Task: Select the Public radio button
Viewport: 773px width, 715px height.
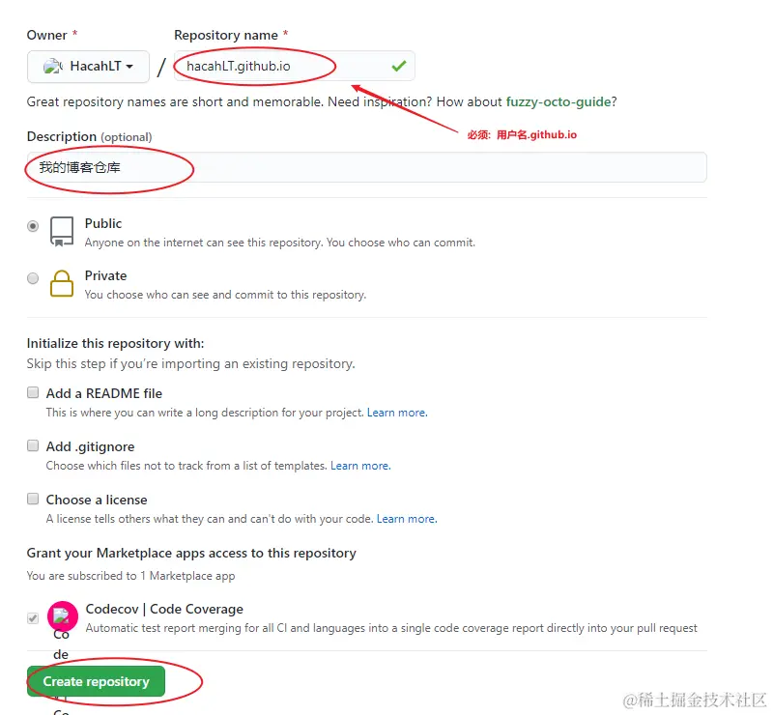Action: click(x=33, y=226)
